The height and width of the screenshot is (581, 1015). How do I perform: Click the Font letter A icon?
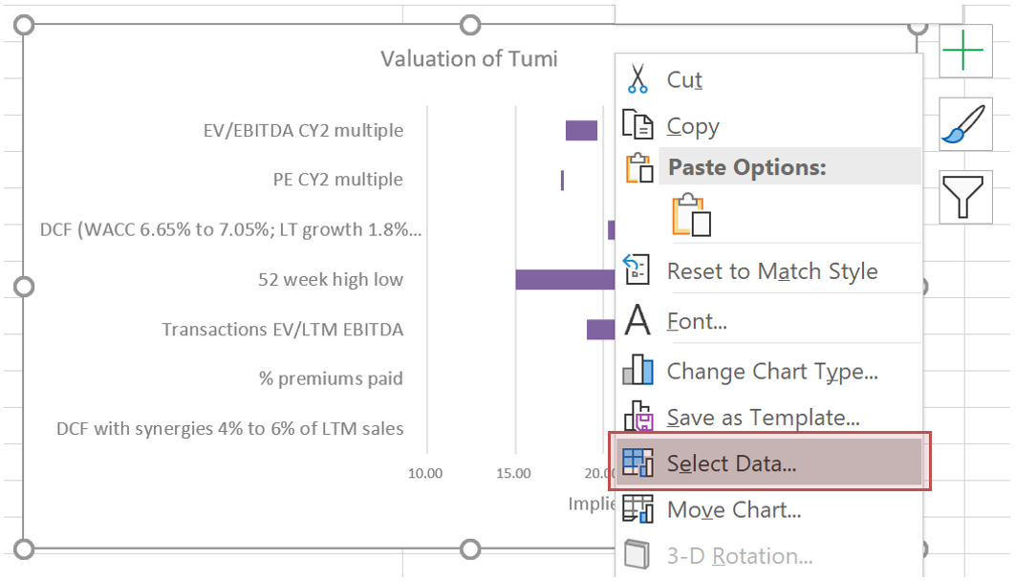(637, 321)
